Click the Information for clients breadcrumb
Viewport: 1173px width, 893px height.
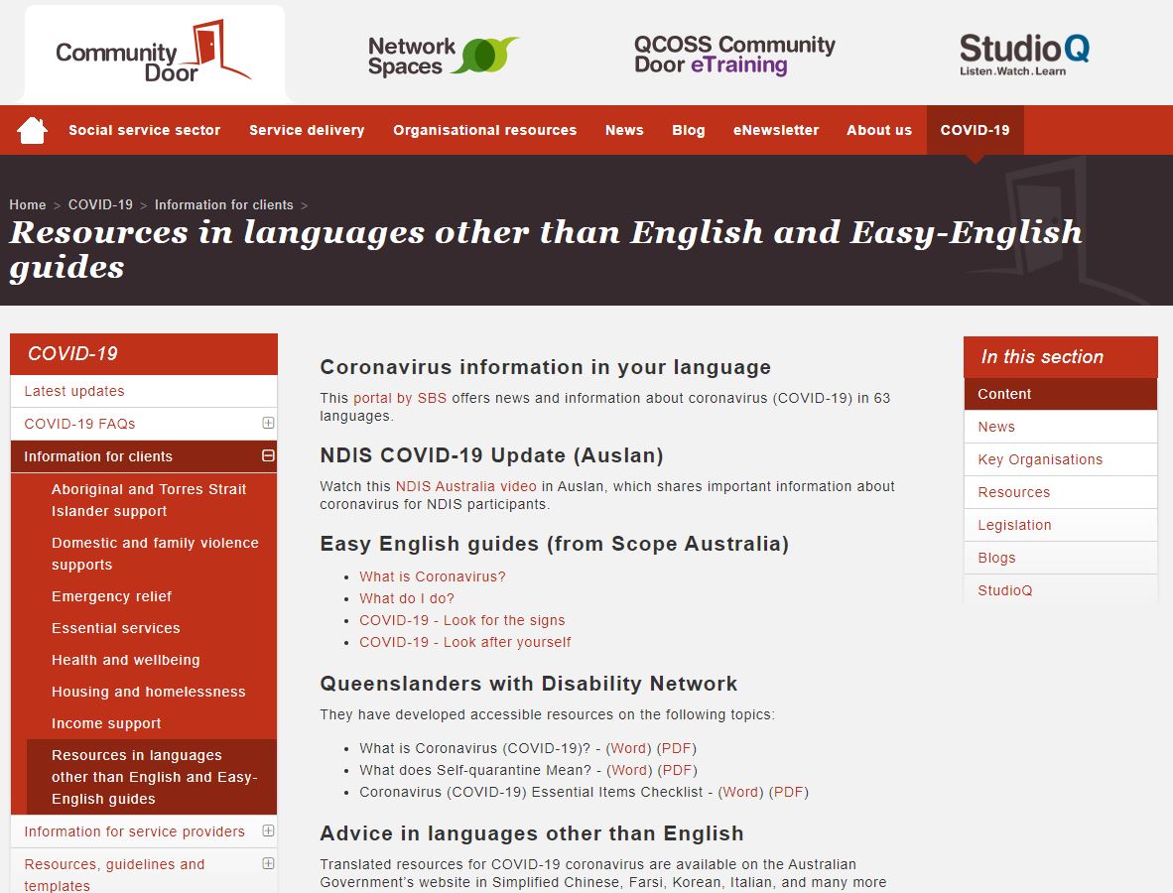pos(223,205)
